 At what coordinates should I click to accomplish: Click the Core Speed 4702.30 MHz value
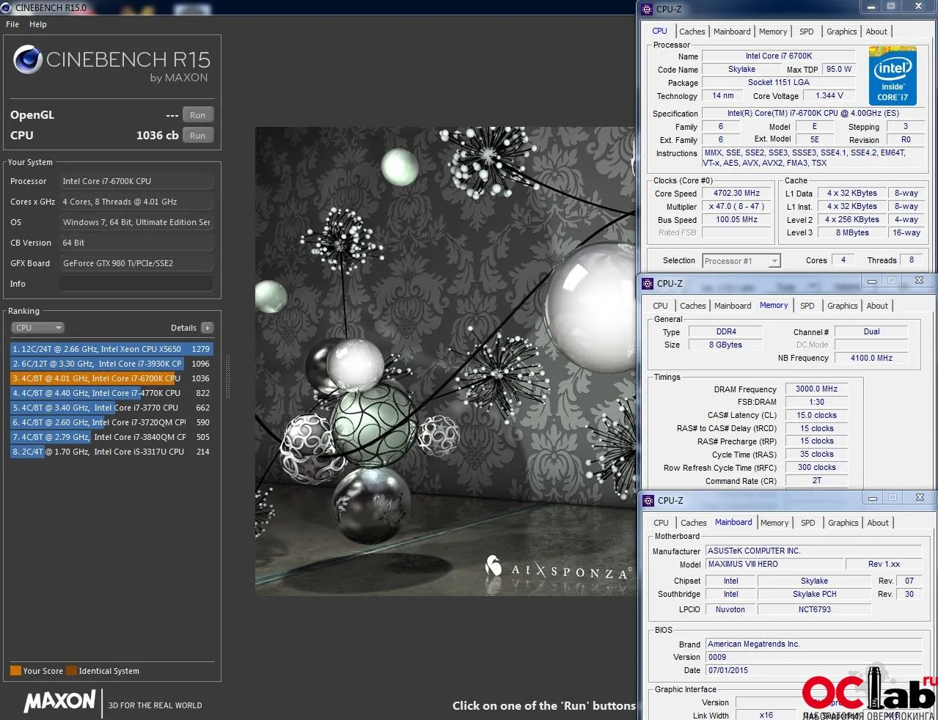(x=736, y=194)
